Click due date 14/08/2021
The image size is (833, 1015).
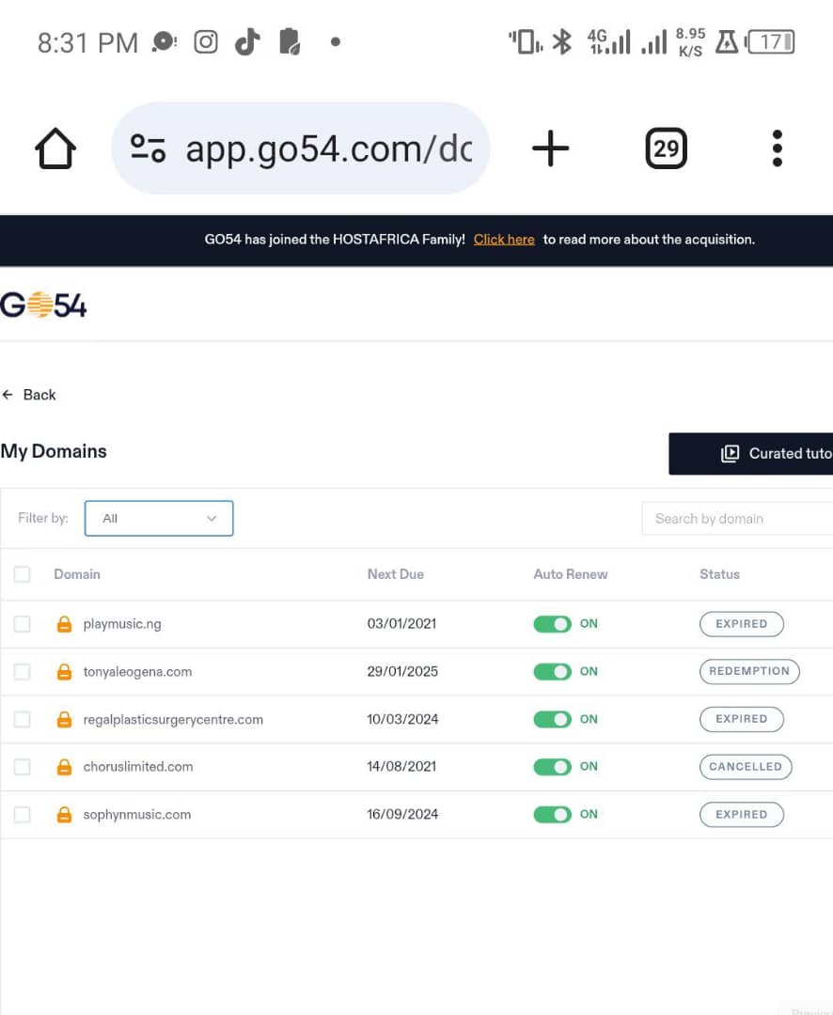401,767
